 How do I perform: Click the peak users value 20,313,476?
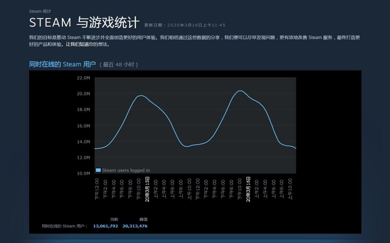point(135,226)
